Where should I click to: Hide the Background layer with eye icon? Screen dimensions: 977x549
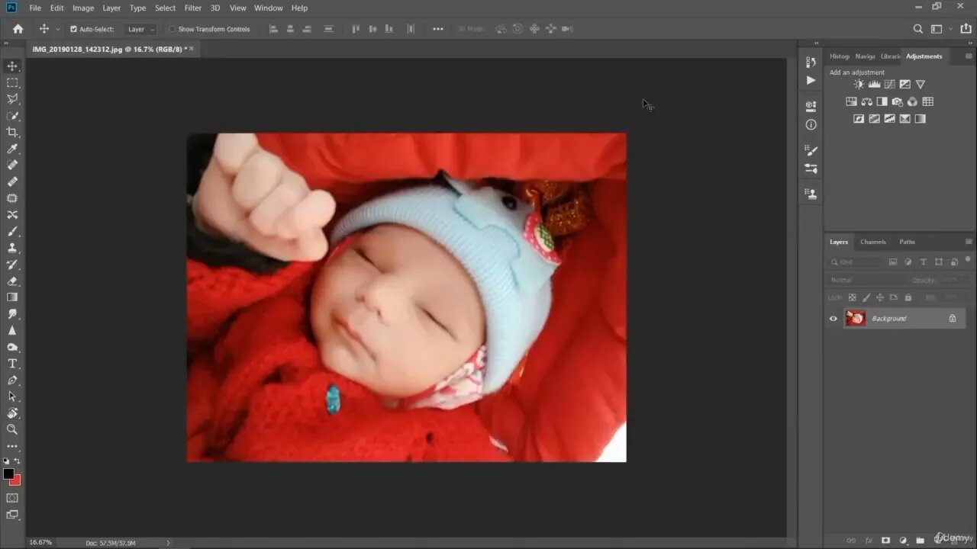(x=834, y=319)
